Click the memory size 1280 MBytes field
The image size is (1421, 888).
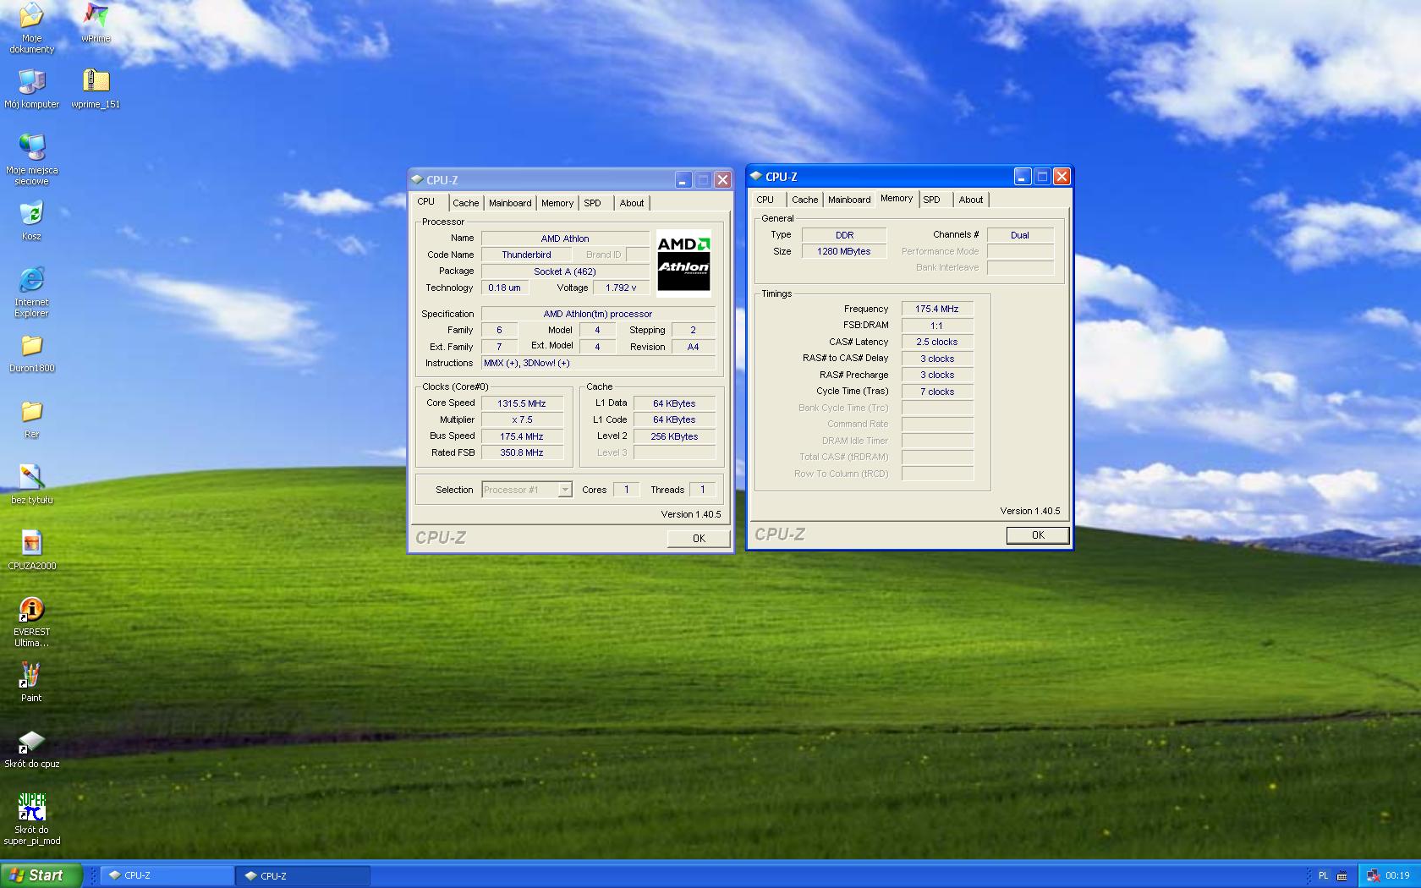tap(844, 251)
